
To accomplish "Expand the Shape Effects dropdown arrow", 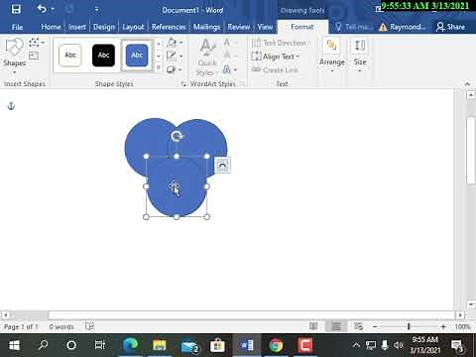I will pos(180,69).
